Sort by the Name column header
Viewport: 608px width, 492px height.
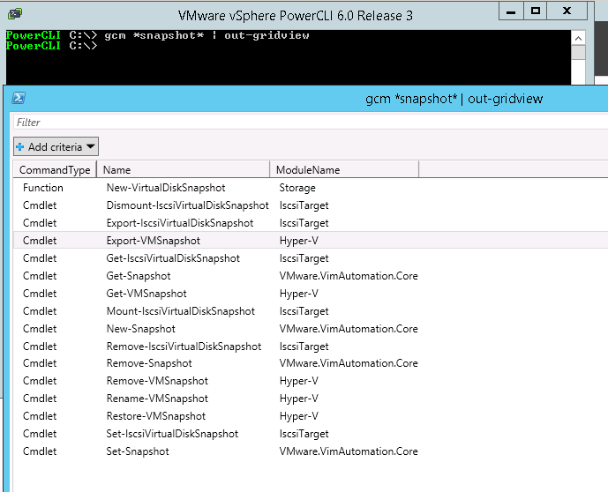click(x=183, y=169)
